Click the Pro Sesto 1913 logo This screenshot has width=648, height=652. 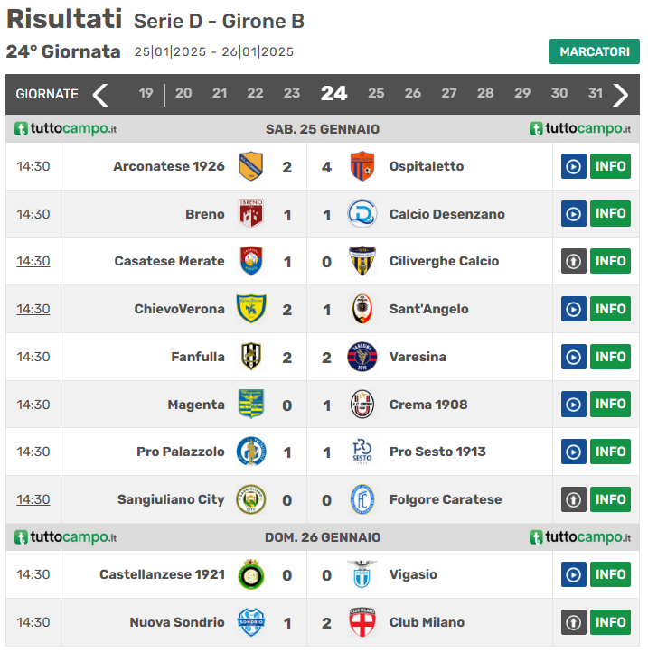click(362, 452)
